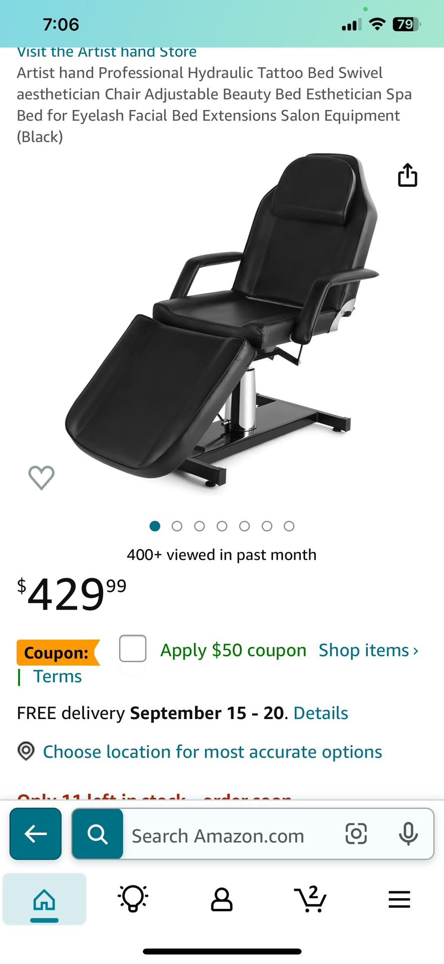Expand Shop items chevron link
Viewport: 444px width, 964px height.
coord(368,650)
